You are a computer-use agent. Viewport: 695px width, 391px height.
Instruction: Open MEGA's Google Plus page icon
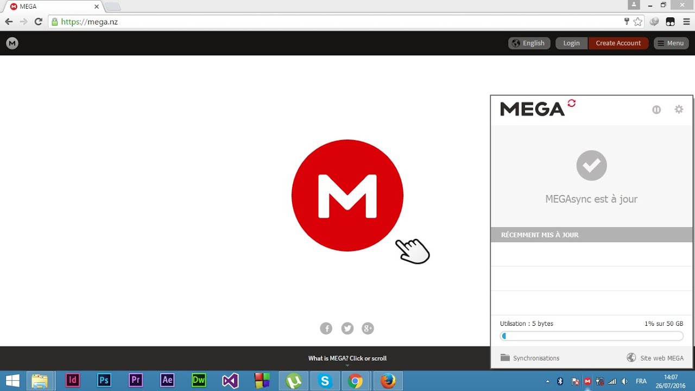pyautogui.click(x=368, y=328)
